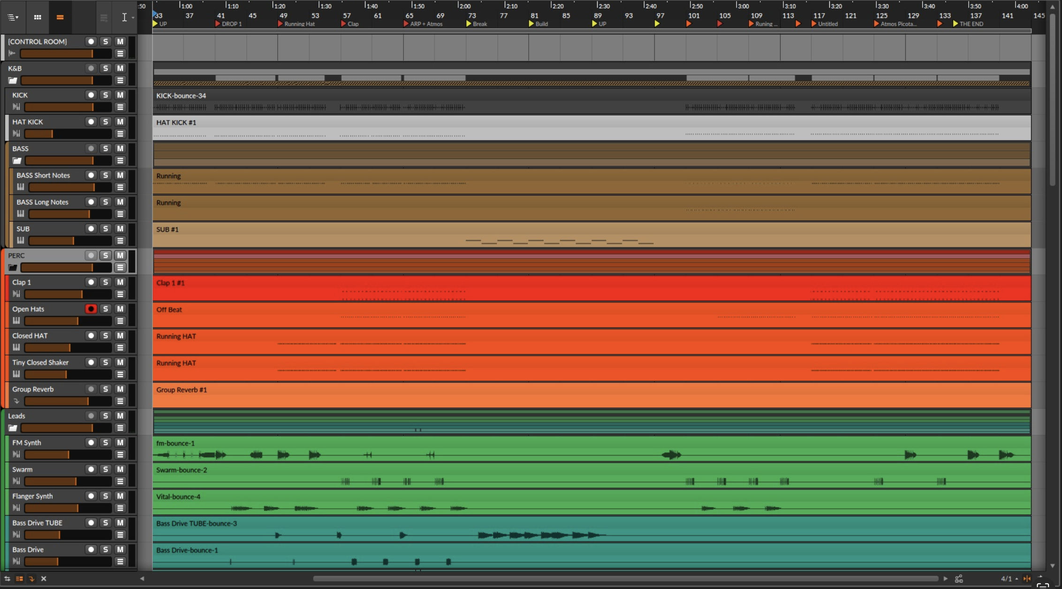
Task: Mute the Clap 1 track
Action: (x=120, y=282)
